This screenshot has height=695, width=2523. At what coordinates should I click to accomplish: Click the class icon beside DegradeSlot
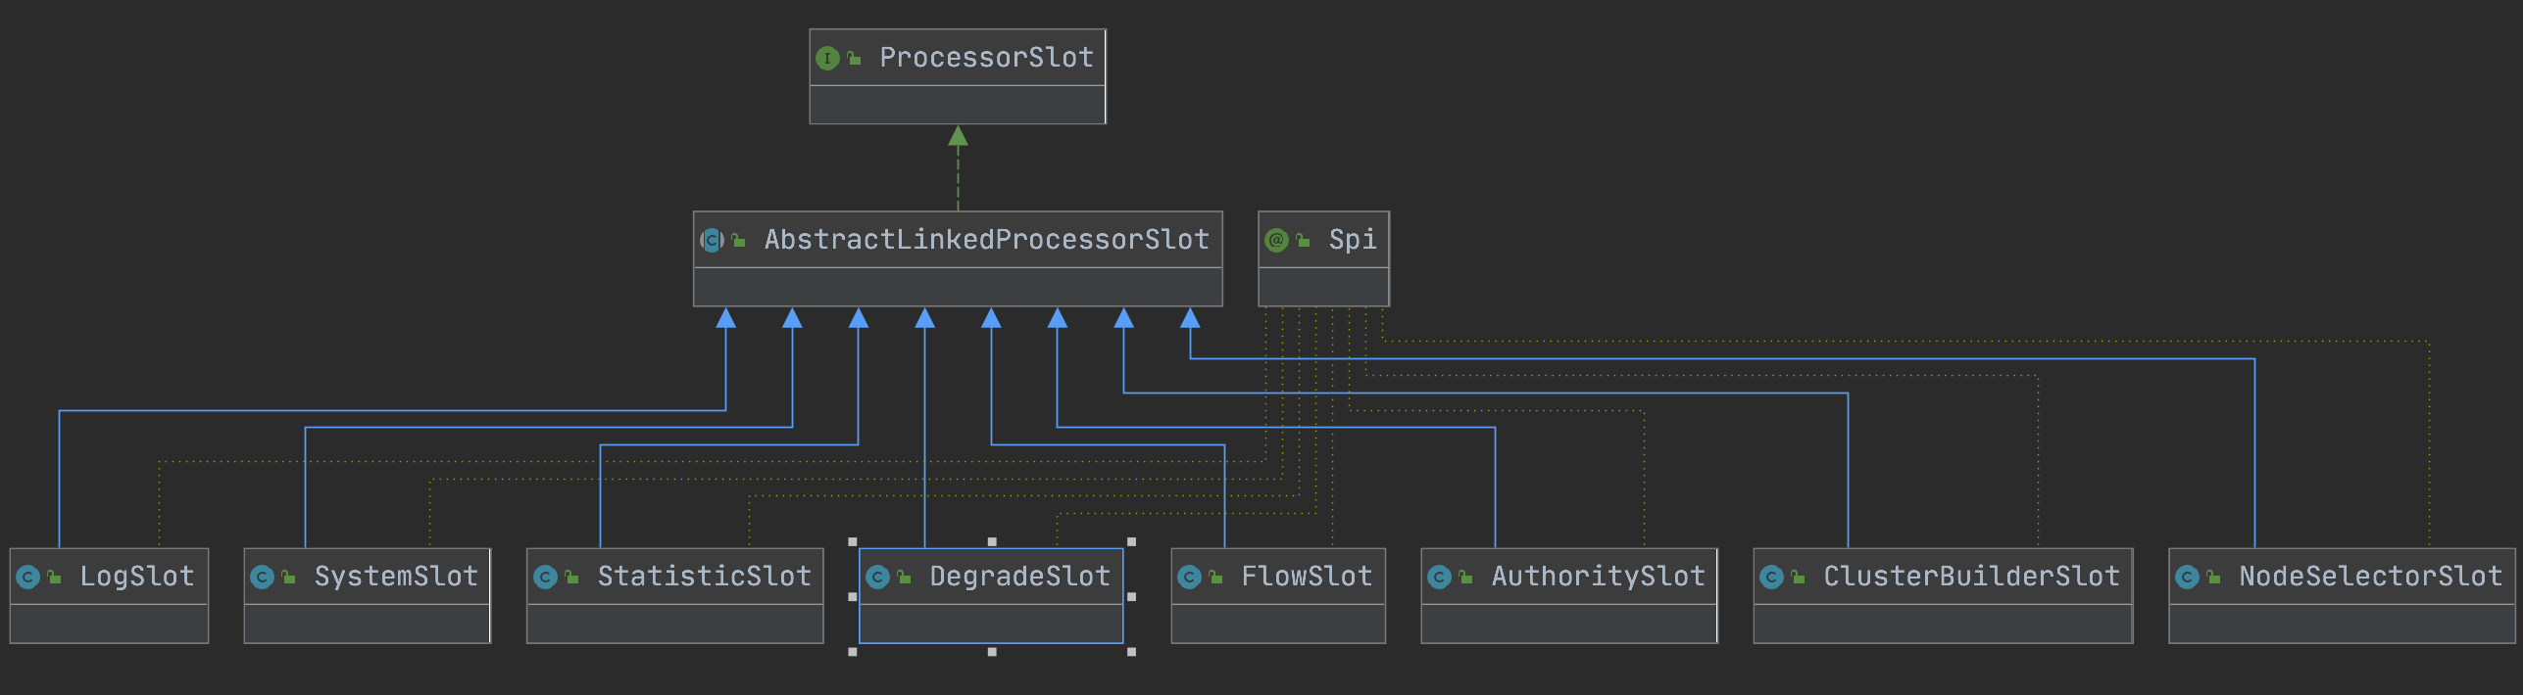pyautogui.click(x=877, y=578)
